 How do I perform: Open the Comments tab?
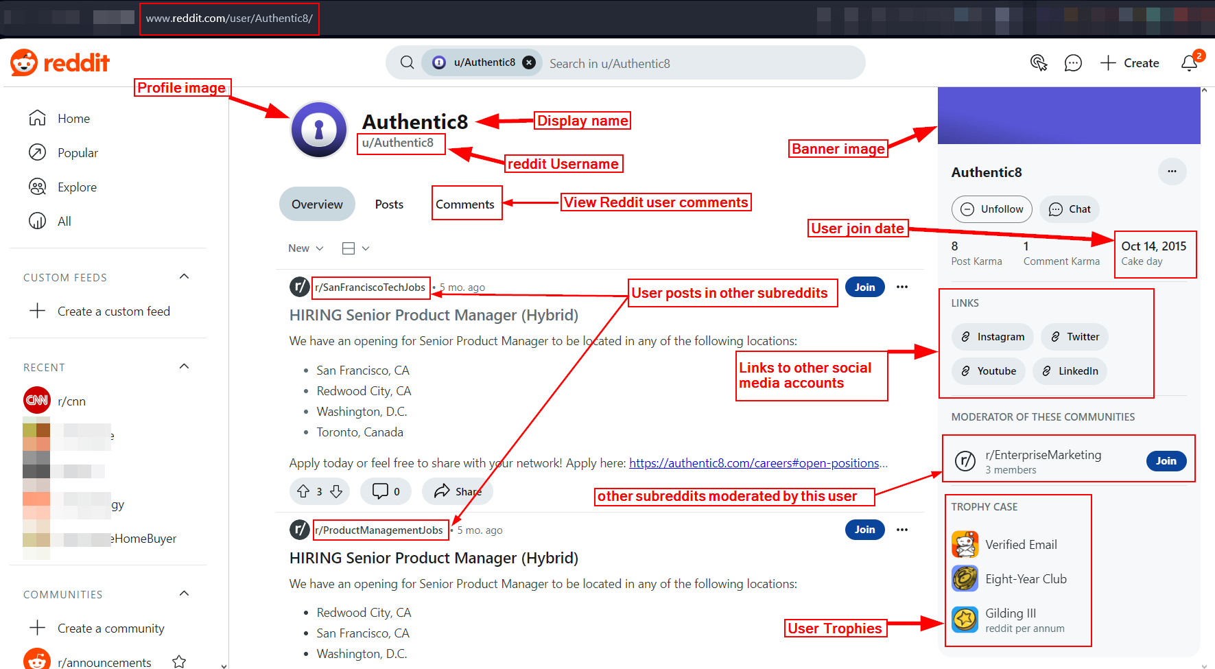(467, 204)
